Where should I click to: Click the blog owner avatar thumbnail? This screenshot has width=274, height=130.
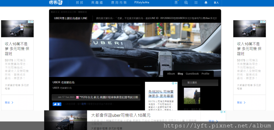point(192,96)
